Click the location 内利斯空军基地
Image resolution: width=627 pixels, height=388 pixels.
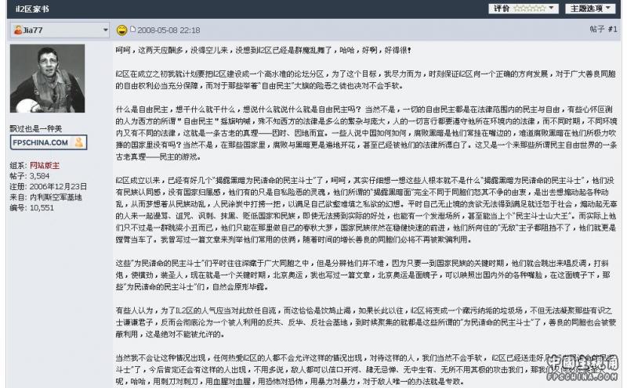(56, 197)
